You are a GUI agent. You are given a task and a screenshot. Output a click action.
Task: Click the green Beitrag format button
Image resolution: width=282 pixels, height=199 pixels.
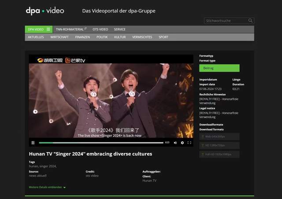tap(219, 68)
